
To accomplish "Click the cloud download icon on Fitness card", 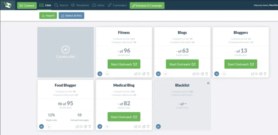I will [x=140, y=74].
